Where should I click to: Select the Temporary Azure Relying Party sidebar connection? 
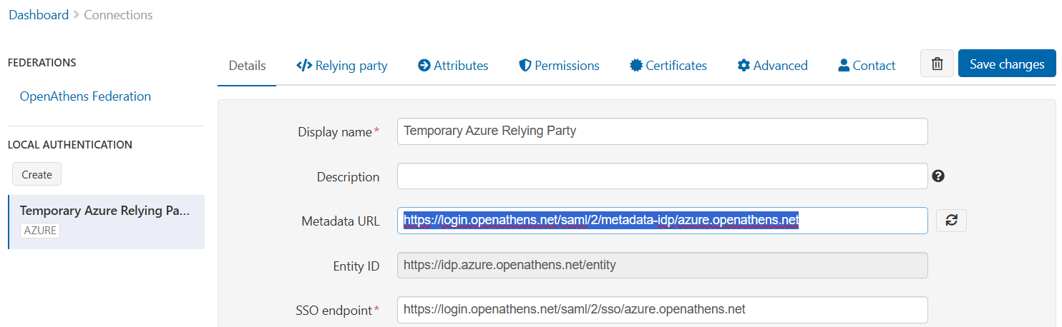(x=106, y=222)
